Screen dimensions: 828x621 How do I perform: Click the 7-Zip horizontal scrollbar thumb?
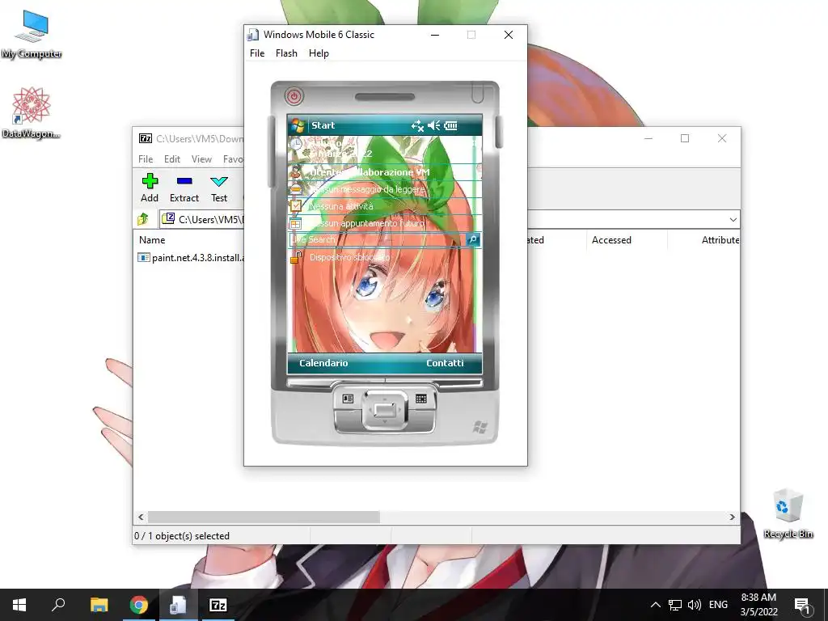click(x=264, y=517)
